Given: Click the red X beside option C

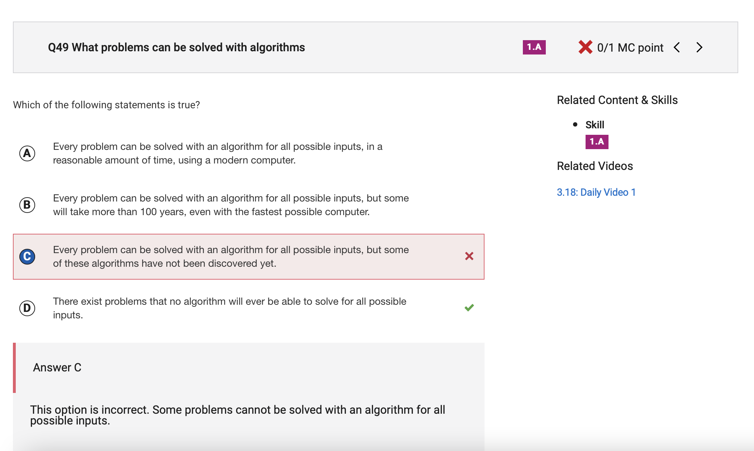Looking at the screenshot, I should (x=469, y=256).
